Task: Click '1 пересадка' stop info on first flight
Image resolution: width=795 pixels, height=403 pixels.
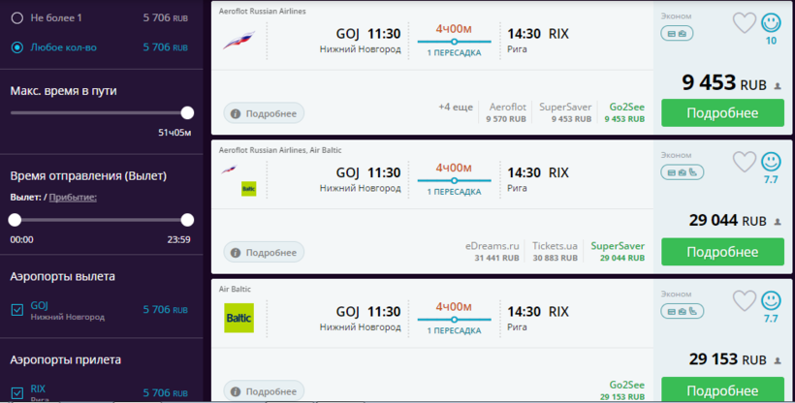Action: coord(454,53)
